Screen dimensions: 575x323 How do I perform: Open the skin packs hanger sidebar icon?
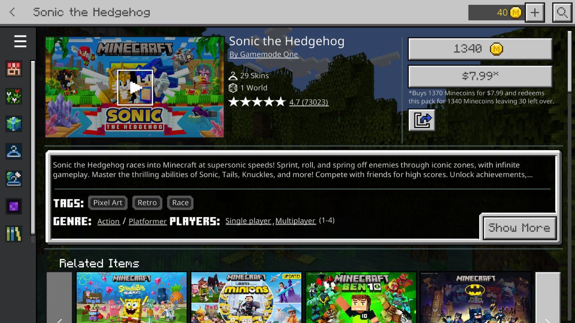(x=14, y=151)
